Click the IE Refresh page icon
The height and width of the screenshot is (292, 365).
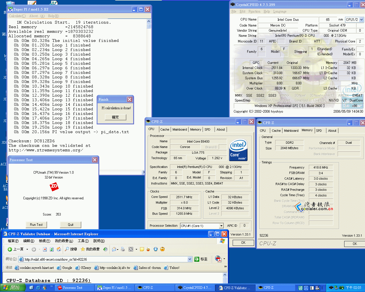click(x=52, y=249)
